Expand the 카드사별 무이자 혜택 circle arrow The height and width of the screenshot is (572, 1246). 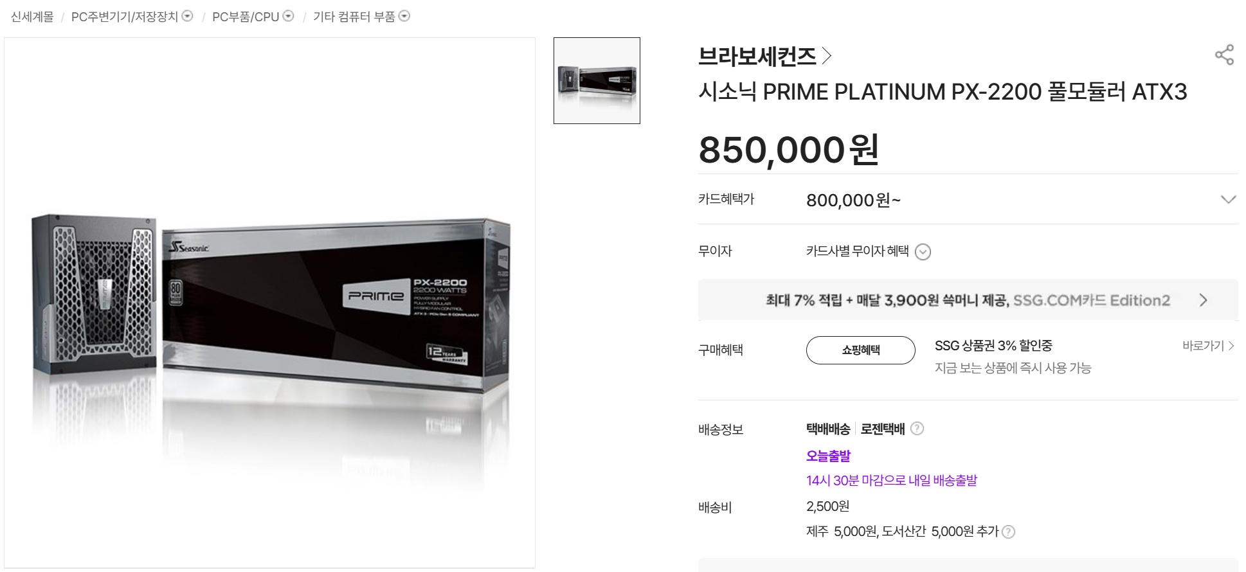pyautogui.click(x=923, y=252)
